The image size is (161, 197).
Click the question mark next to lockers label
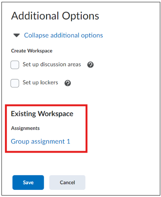67,83
